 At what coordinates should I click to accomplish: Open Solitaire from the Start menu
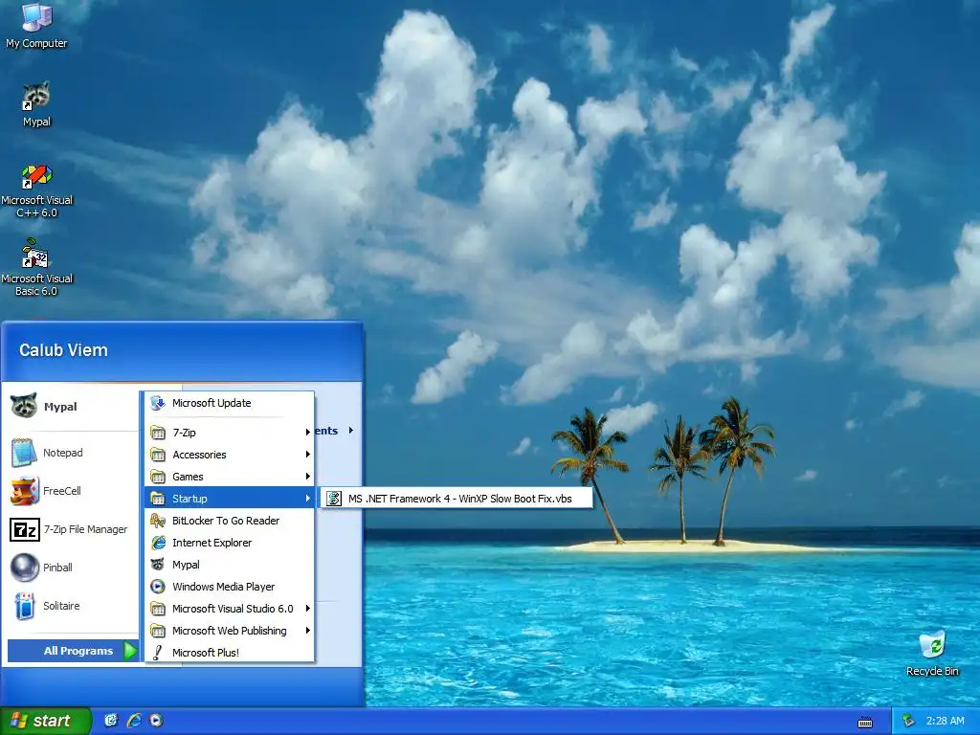click(x=70, y=606)
